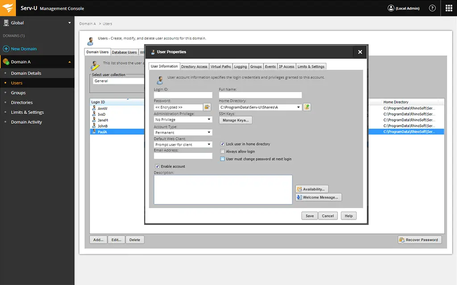
Task: Click the Manage Keys button
Action: pos(235,120)
